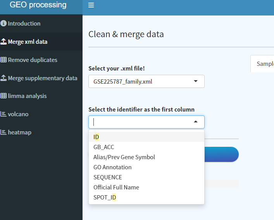Screen dimensions: 274x220
Task: Open the Sample tab on the right
Action: click(263, 64)
